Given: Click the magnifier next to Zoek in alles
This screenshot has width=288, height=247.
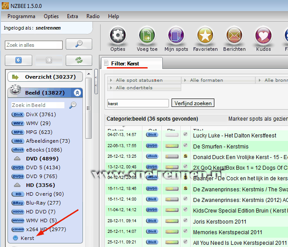Looking at the screenshot, I should [x=79, y=44].
